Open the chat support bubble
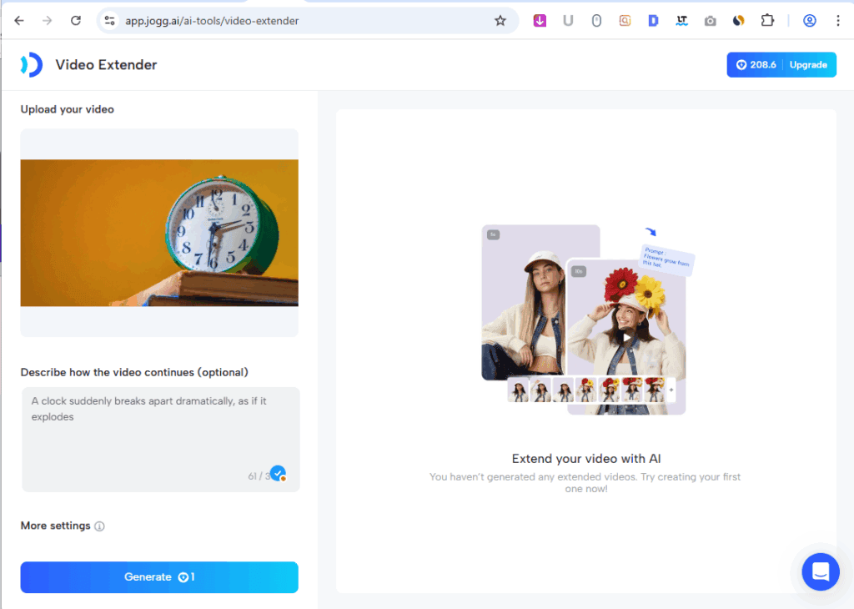Image resolution: width=854 pixels, height=609 pixels. click(820, 571)
